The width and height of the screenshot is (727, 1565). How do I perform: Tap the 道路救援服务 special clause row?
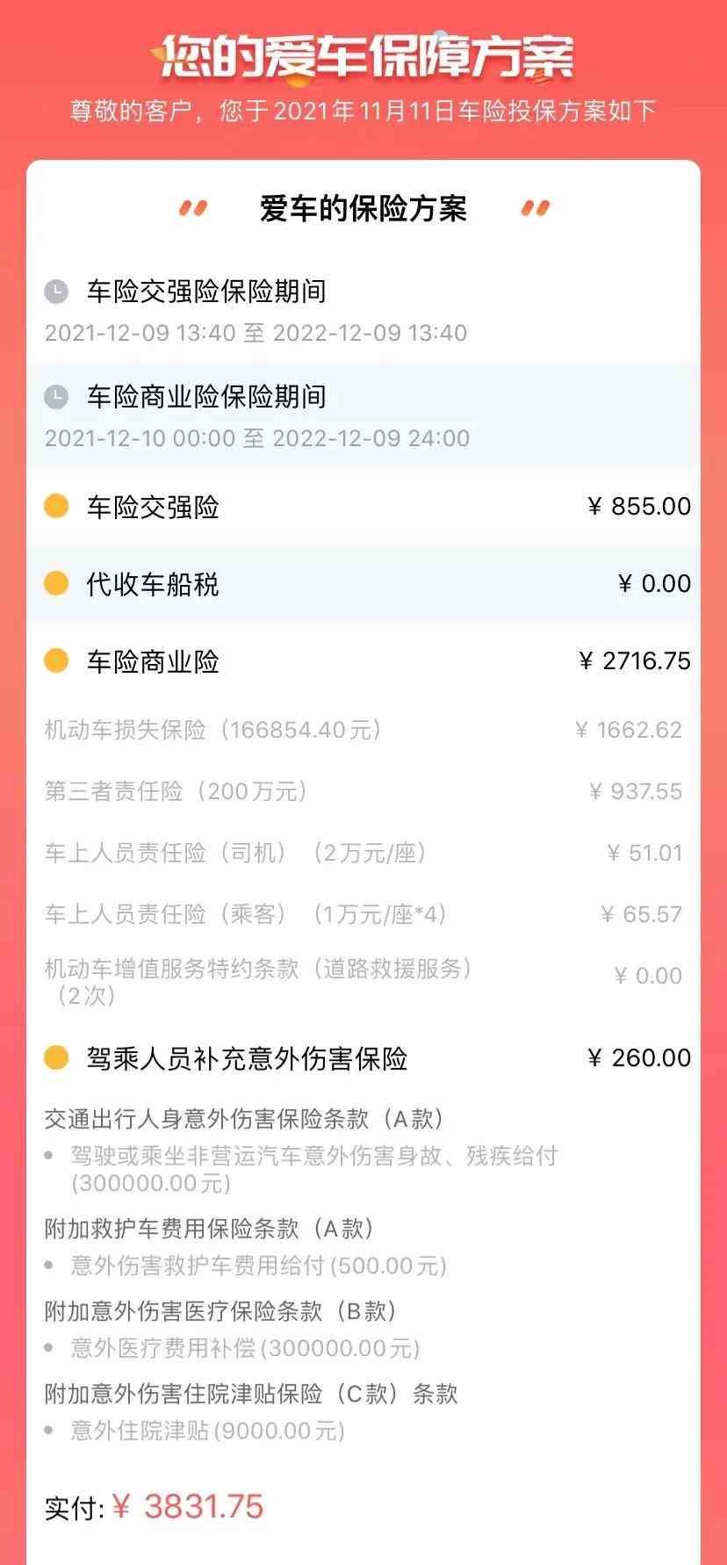(x=258, y=980)
